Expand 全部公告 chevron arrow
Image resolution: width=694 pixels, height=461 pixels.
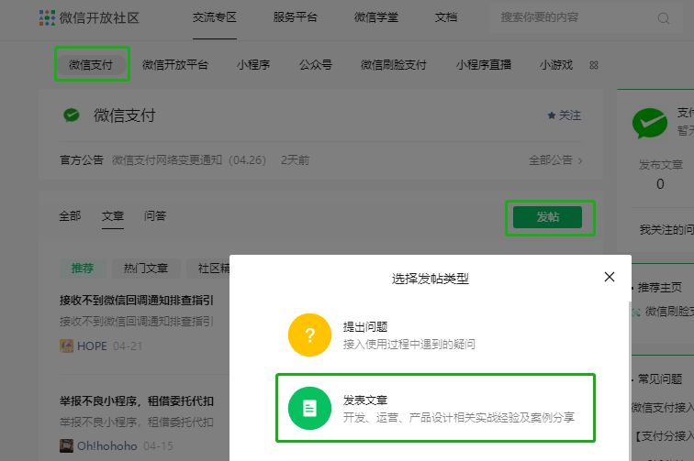(x=580, y=160)
